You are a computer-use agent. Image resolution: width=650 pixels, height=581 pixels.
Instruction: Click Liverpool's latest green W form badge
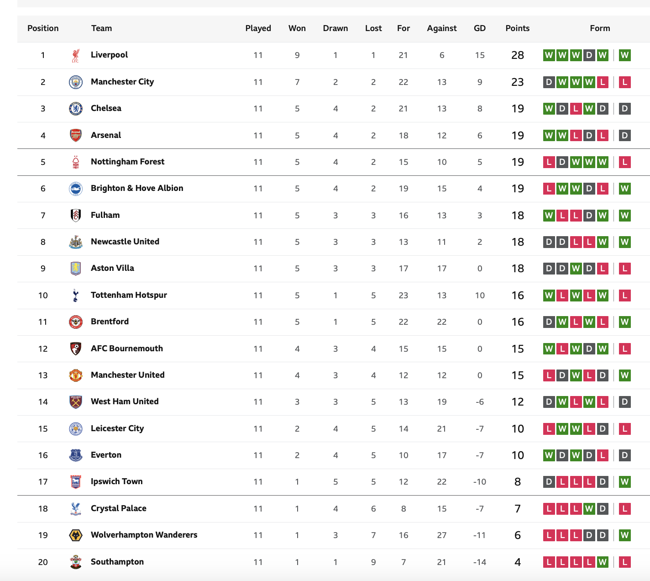tap(624, 55)
